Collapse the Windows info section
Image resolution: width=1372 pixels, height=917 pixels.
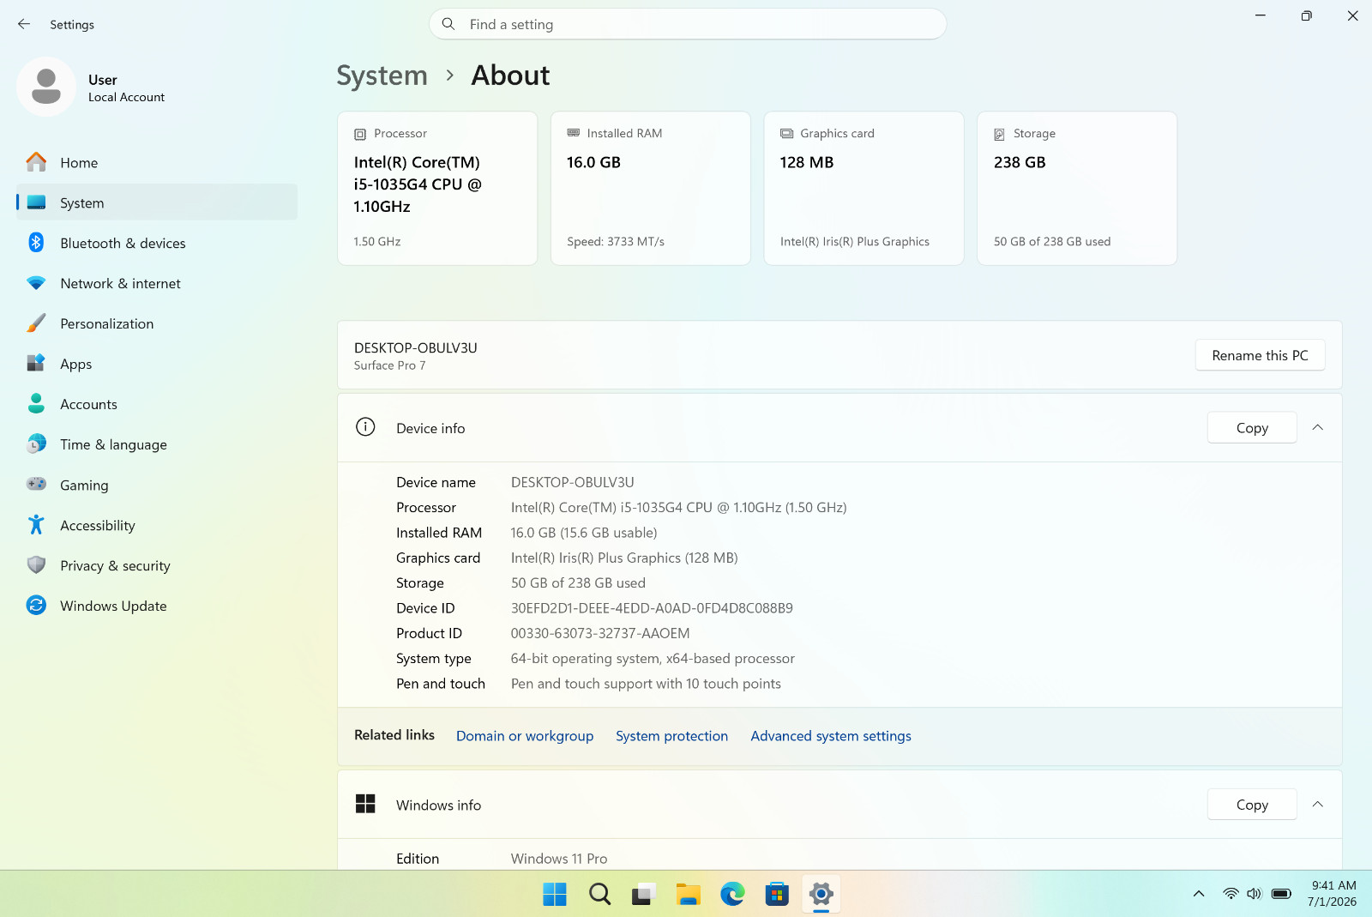(x=1318, y=804)
